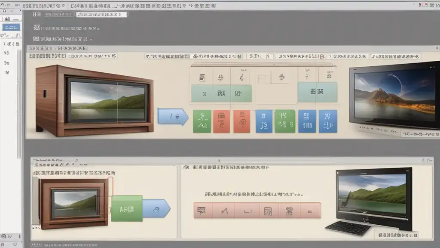Viewport: 440px width, 248px height.
Task: Click the fifth cell of the pink bar
Action: (x=289, y=211)
